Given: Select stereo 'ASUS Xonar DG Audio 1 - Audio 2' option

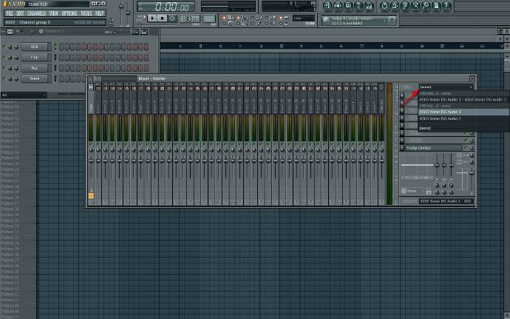Looking at the screenshot, I should [x=463, y=99].
